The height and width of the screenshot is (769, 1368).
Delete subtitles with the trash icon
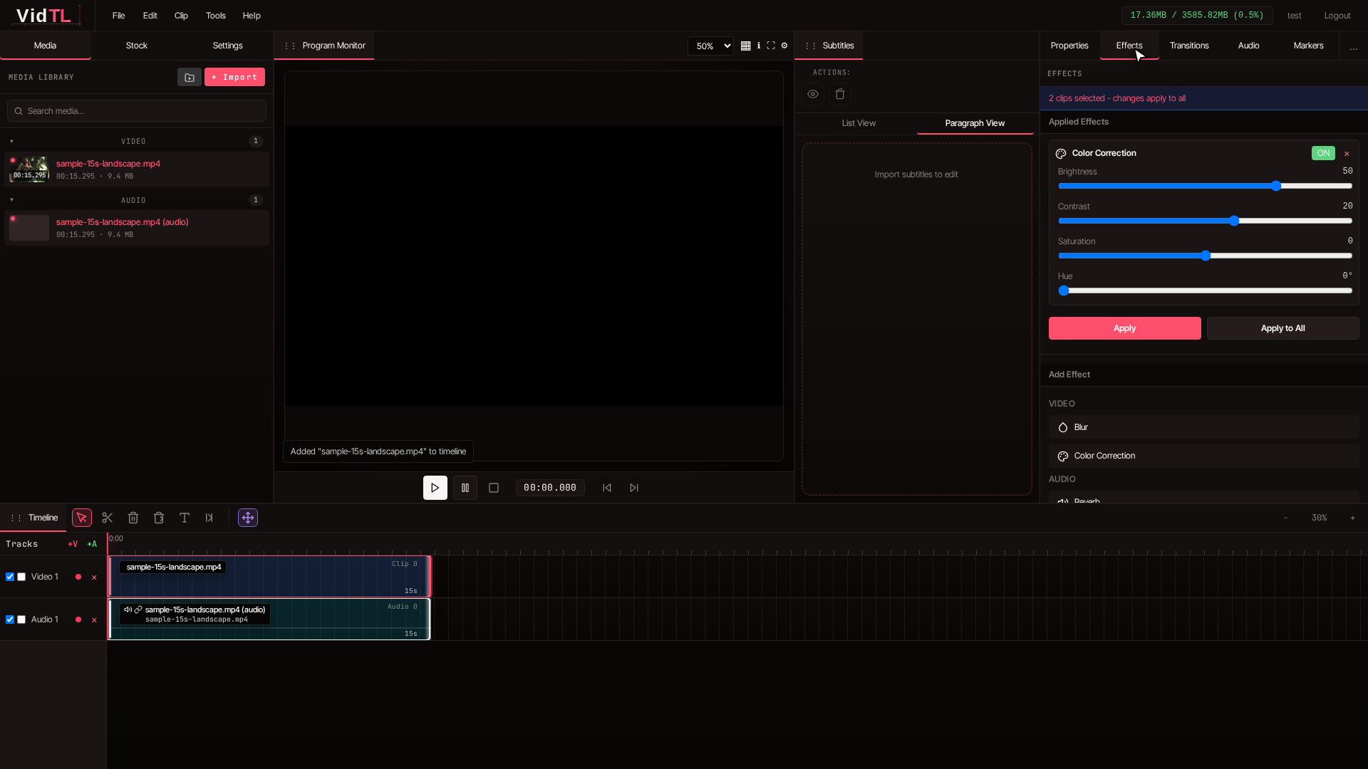840,94
